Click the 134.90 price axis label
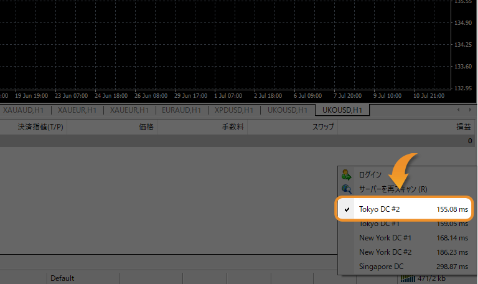 tap(463, 23)
